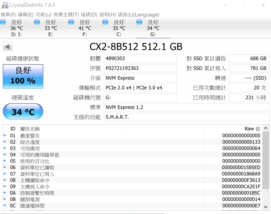Viewport: 271px width, 214px height.
Task: Select the E: disk tab
Action: pos(50,28)
